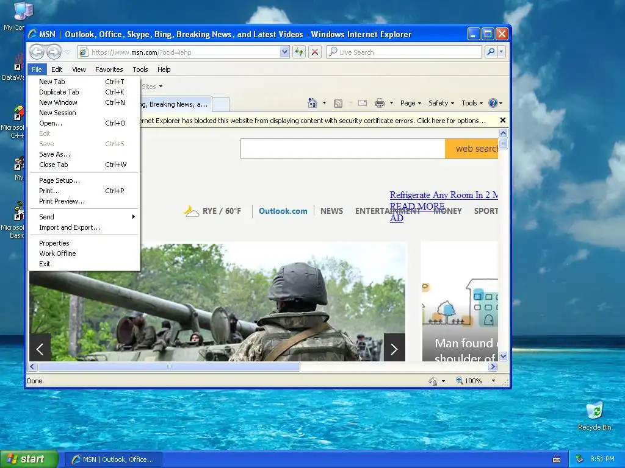Image resolution: width=625 pixels, height=468 pixels.
Task: Click the status bar security shield icon
Action: point(433,381)
